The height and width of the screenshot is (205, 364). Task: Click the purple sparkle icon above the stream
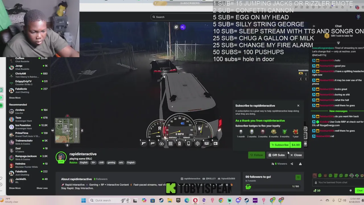183,27
